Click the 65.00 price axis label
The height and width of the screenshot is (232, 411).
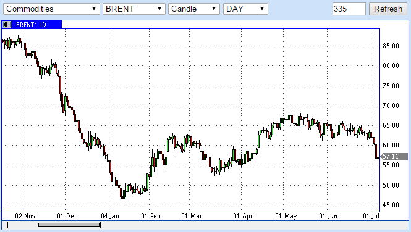[391, 125]
